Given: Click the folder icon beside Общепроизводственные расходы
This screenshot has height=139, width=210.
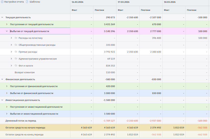Looking at the screenshot, I should [16, 45].
